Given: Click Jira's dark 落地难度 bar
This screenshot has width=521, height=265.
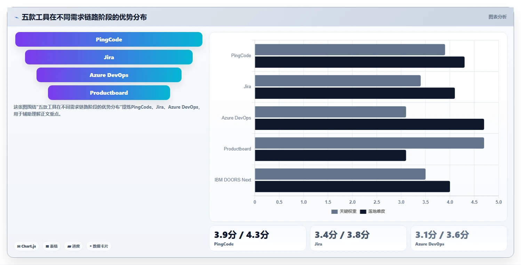Looking at the screenshot, I should pos(355,93).
